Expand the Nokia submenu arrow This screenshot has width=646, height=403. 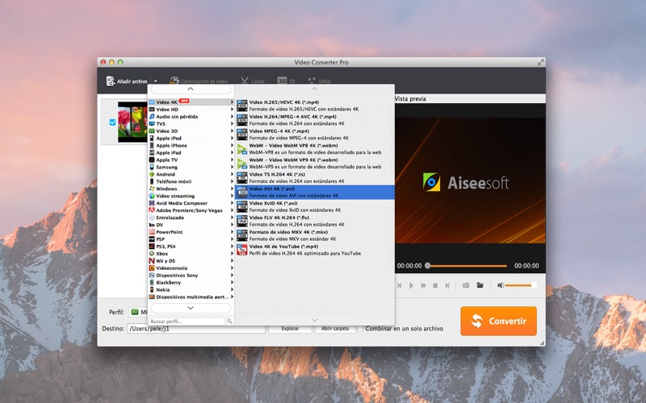232,289
